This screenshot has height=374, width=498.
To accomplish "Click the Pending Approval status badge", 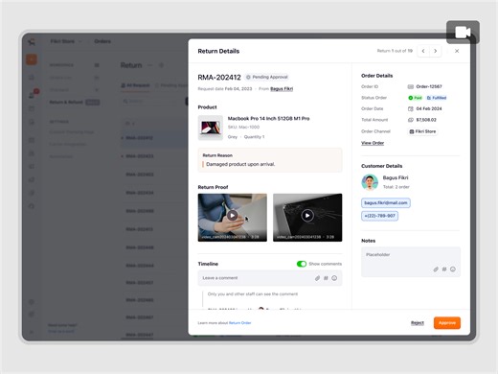I will pos(267,77).
